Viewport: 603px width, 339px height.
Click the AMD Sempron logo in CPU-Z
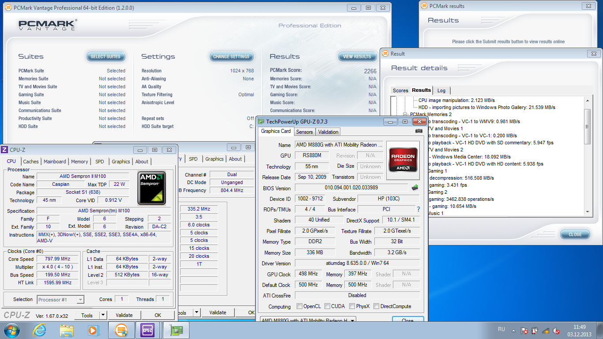(x=151, y=188)
